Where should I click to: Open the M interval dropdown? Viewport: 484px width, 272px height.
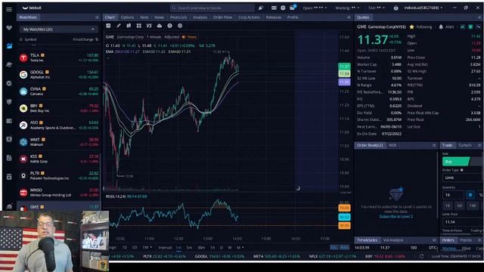click(240, 247)
